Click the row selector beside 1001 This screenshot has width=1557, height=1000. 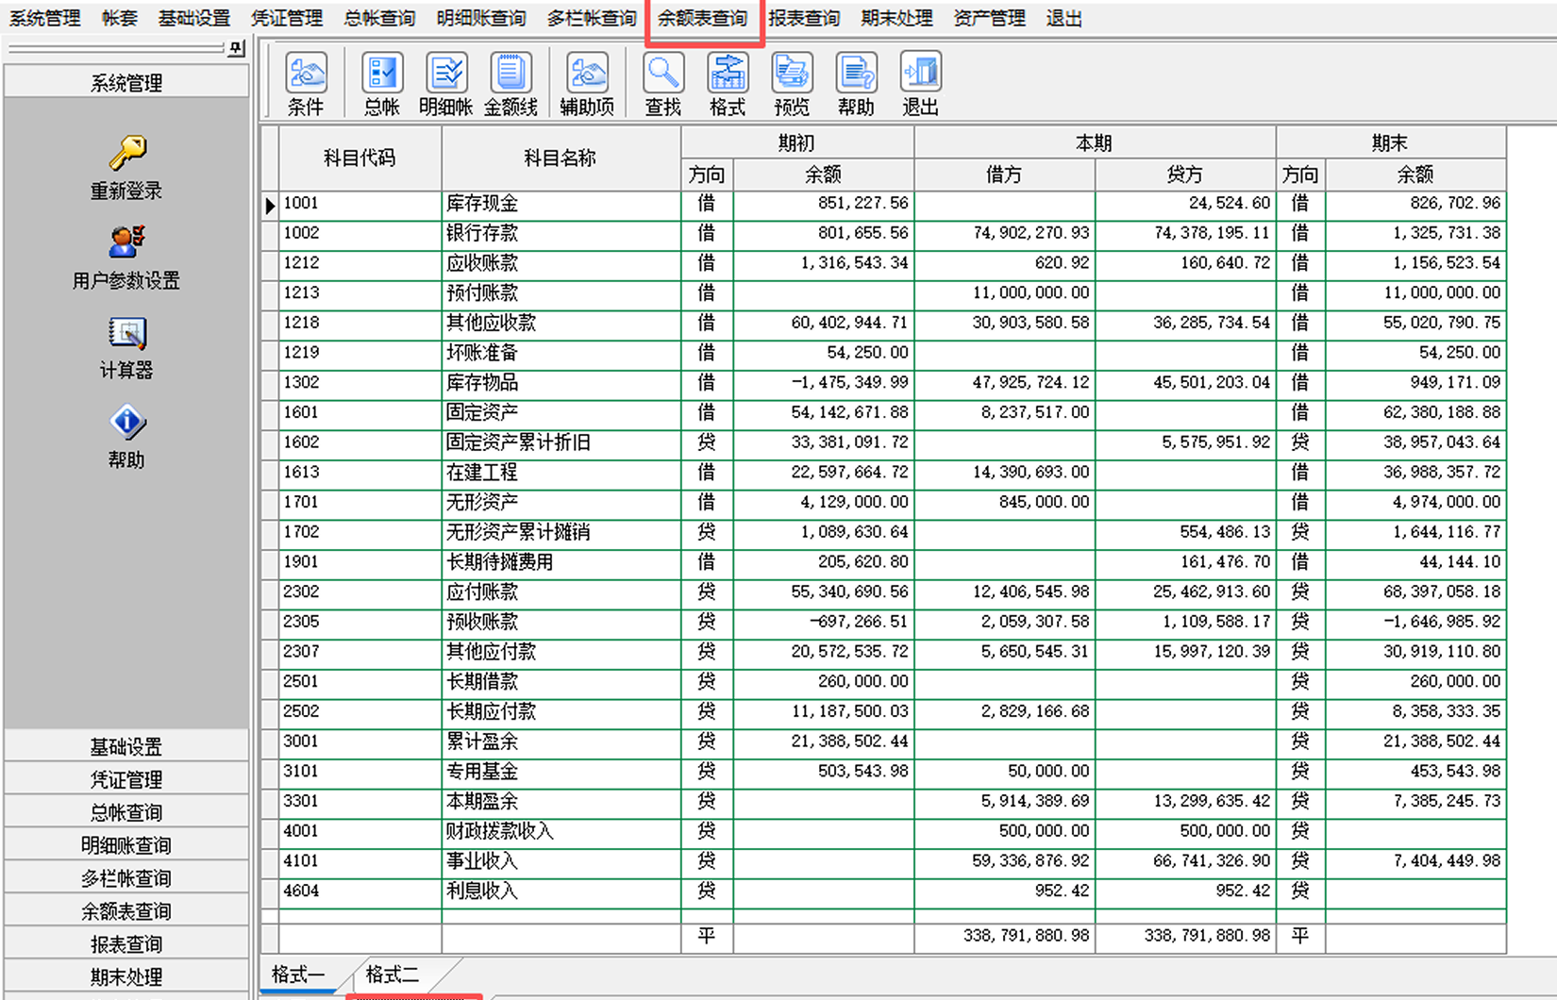(x=270, y=205)
